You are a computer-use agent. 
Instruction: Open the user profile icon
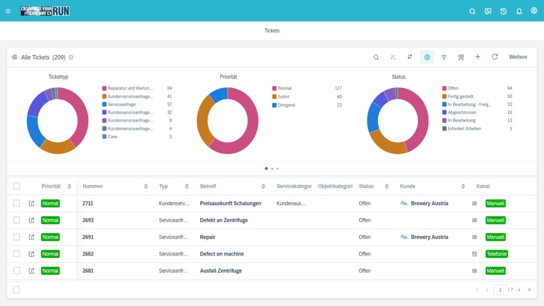(x=534, y=11)
